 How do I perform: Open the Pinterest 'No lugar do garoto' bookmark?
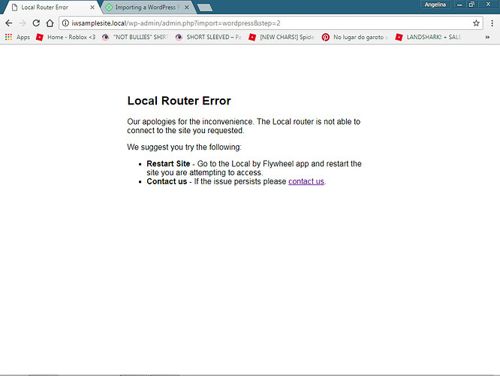click(x=355, y=37)
